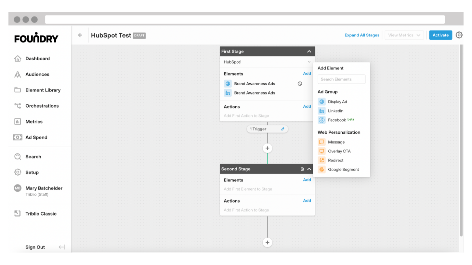Select the Redirect icon

[x=321, y=160]
